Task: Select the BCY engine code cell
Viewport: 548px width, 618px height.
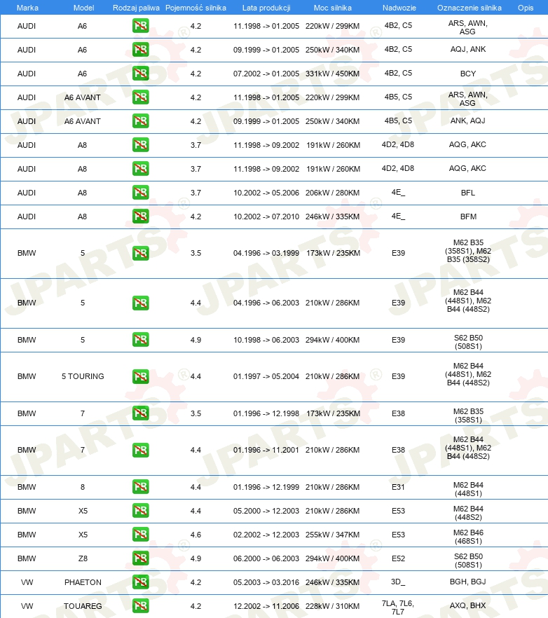Action: tap(468, 74)
